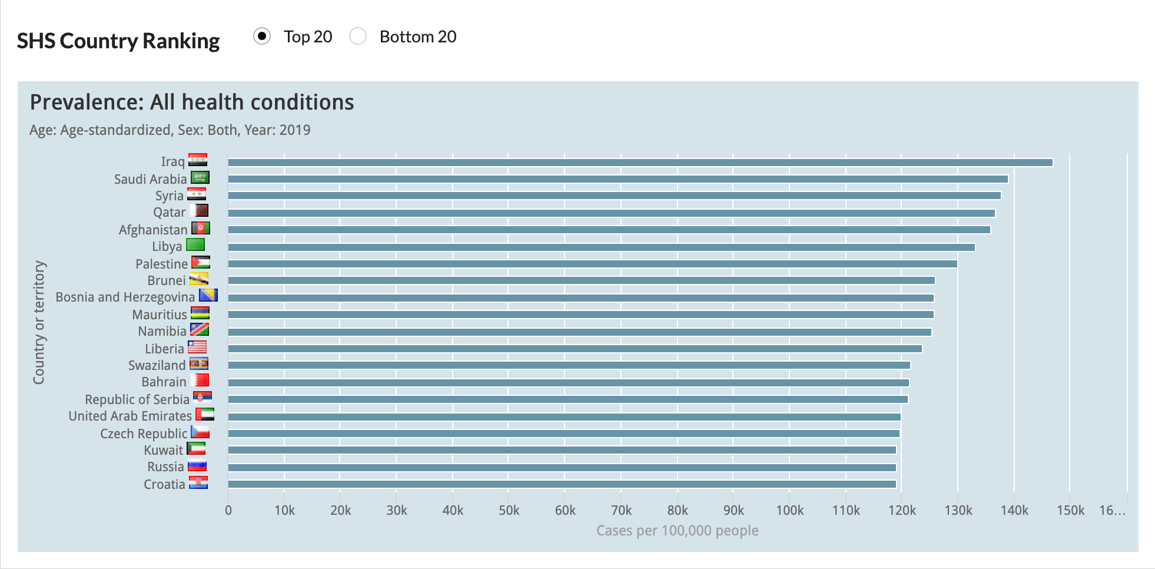Click the United Arab Emirates flag
Screen dimensions: 1155x569
[205, 415]
